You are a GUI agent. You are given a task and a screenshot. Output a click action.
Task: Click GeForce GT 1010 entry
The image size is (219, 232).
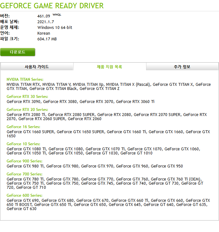tap(136, 153)
